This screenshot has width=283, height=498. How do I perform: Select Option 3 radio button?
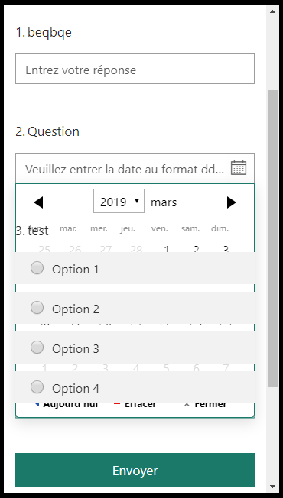click(x=37, y=347)
